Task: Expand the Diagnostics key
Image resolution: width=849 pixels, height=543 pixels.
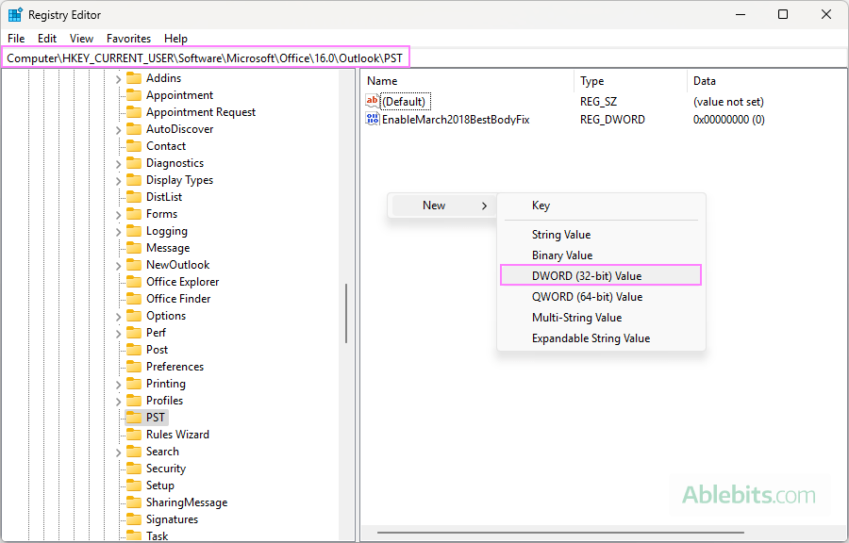Action: pyautogui.click(x=118, y=164)
